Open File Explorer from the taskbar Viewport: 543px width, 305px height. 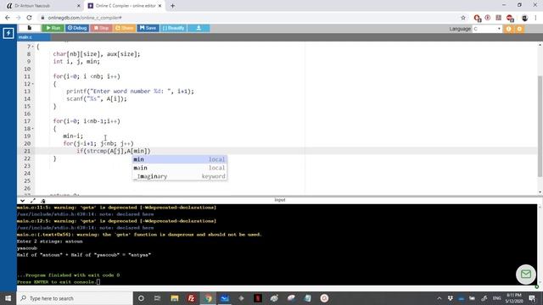175,298
